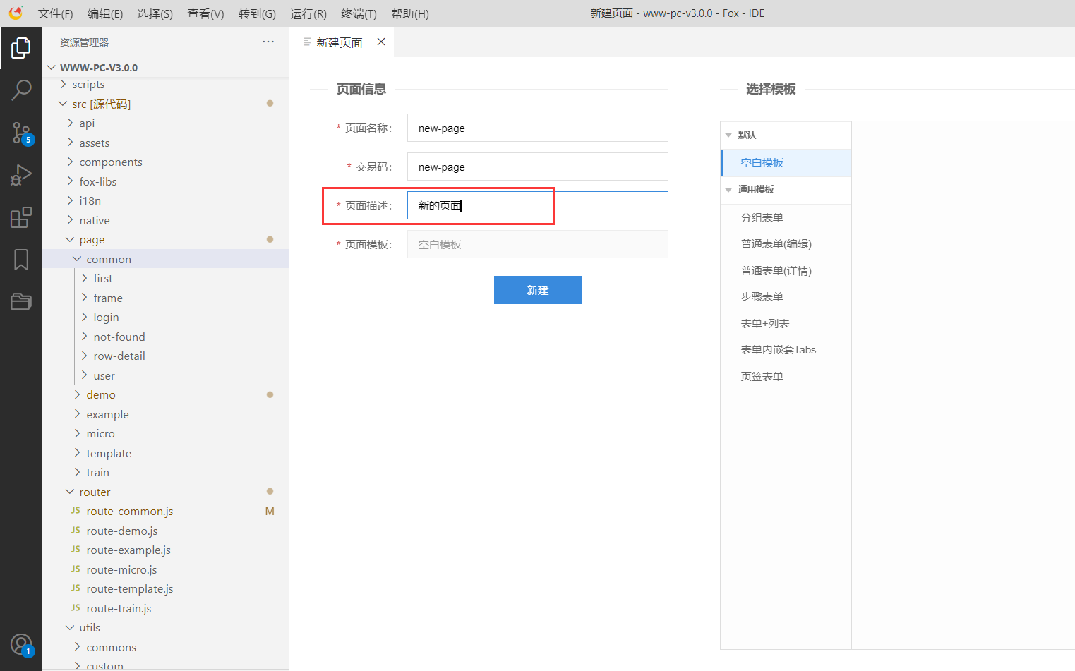Image resolution: width=1075 pixels, height=671 pixels.
Task: Open route-common.js file in explorer
Action: 129,512
